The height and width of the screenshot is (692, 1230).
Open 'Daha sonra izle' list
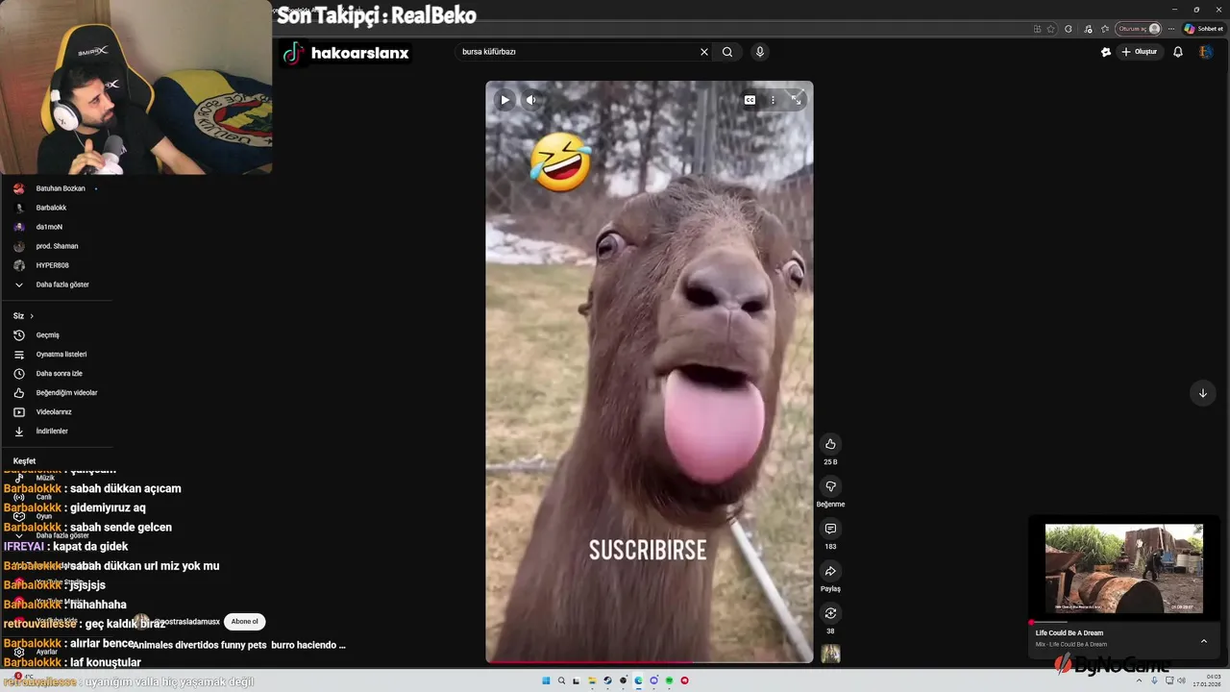point(58,374)
